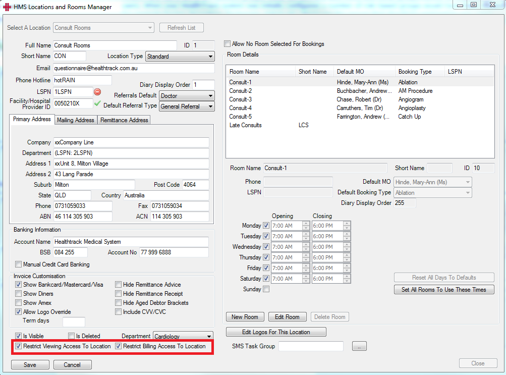The height and width of the screenshot is (375, 506).
Task: Click the Cancel button
Action: pyautogui.click(x=72, y=365)
